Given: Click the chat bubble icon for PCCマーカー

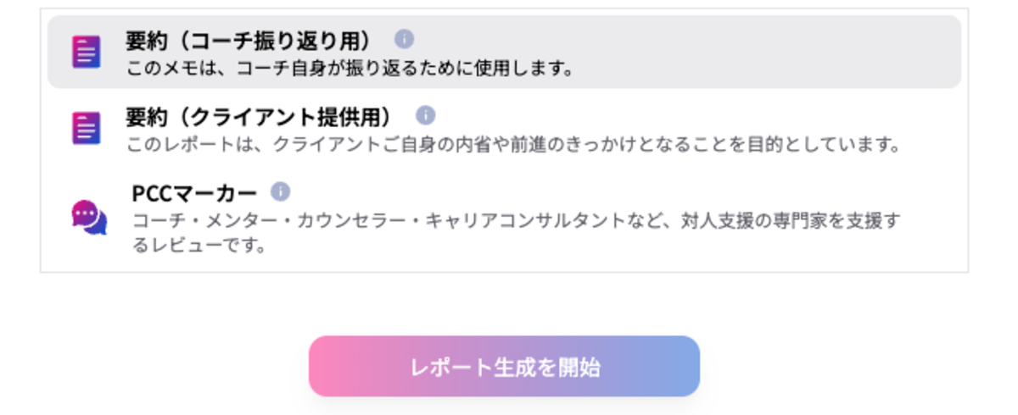Looking at the screenshot, I should click(88, 217).
